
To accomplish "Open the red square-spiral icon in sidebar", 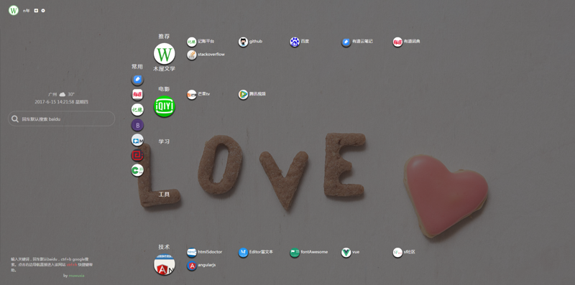I will pyautogui.click(x=137, y=155).
